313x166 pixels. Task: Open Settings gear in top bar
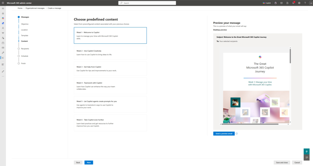[x=299, y=3]
